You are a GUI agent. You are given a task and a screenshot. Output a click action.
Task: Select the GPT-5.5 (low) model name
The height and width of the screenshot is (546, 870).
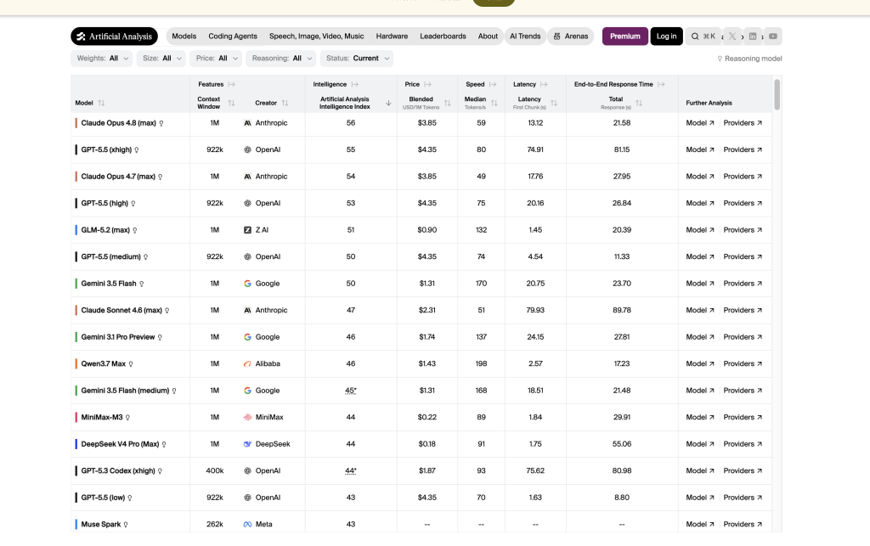pos(103,498)
